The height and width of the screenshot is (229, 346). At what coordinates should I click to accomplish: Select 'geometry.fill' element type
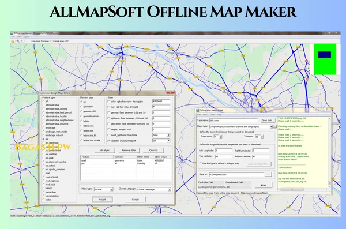coord(81,111)
